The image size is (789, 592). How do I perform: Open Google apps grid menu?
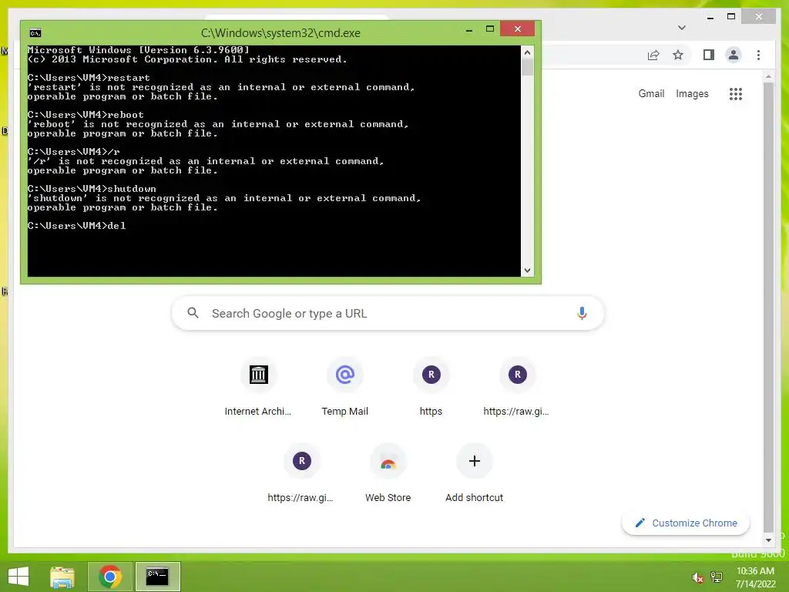736,93
